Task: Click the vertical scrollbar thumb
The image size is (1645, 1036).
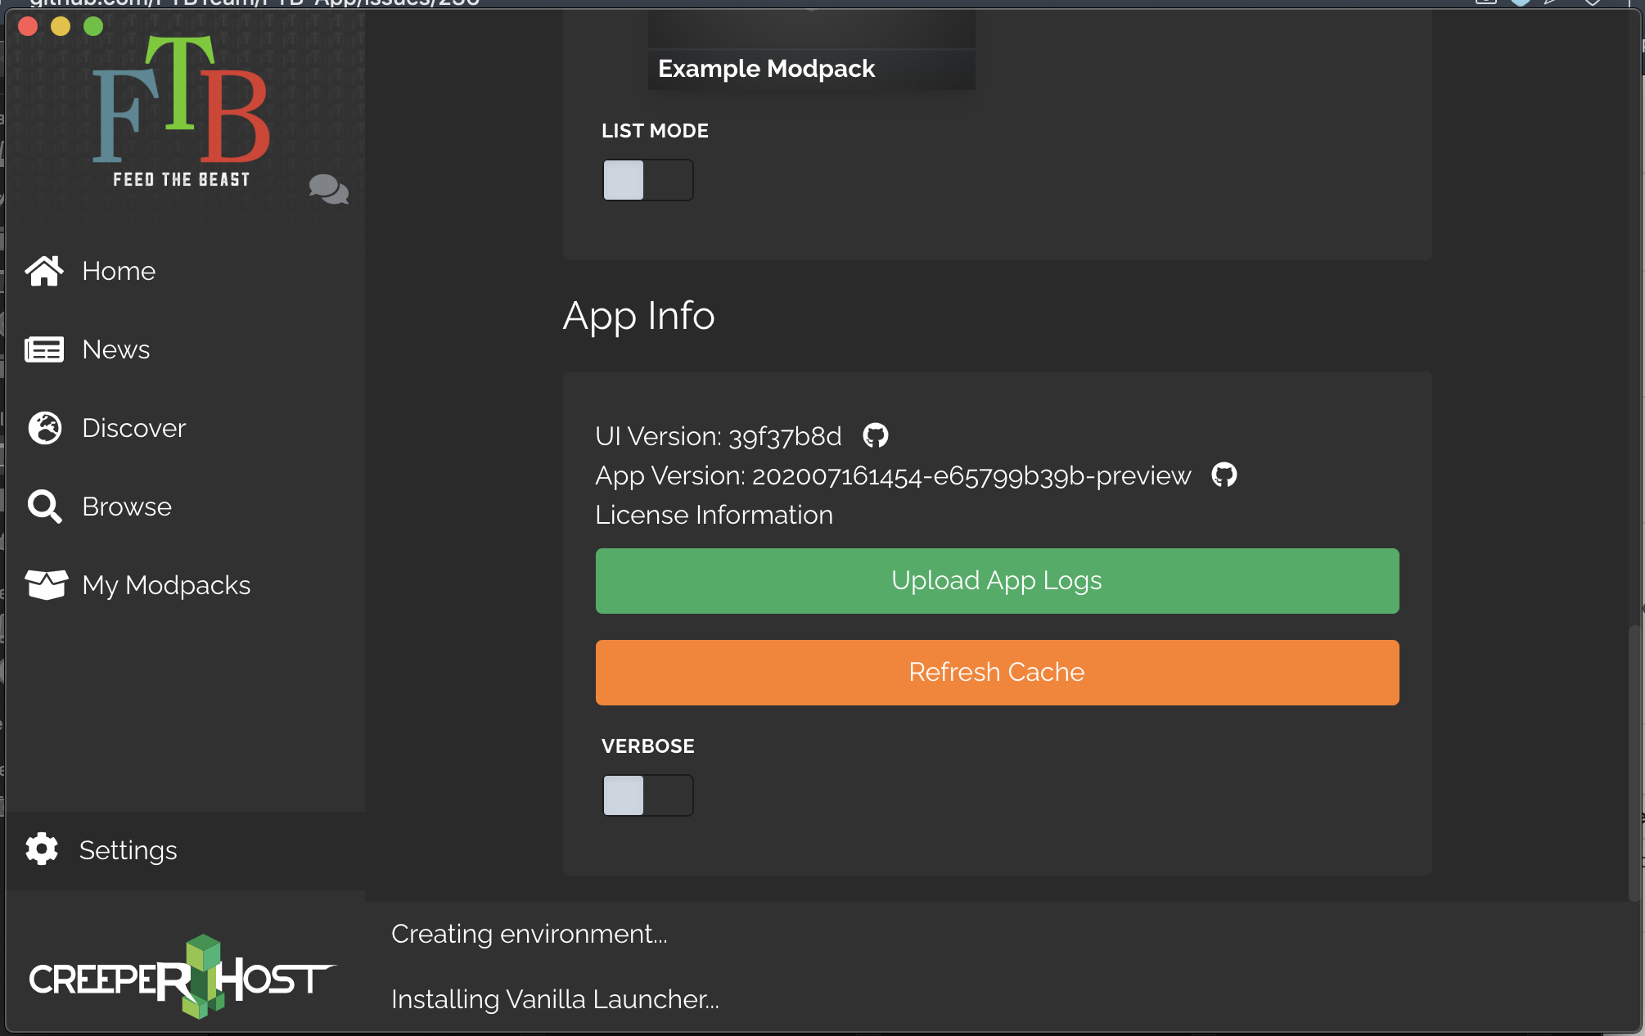Action: (x=1634, y=763)
